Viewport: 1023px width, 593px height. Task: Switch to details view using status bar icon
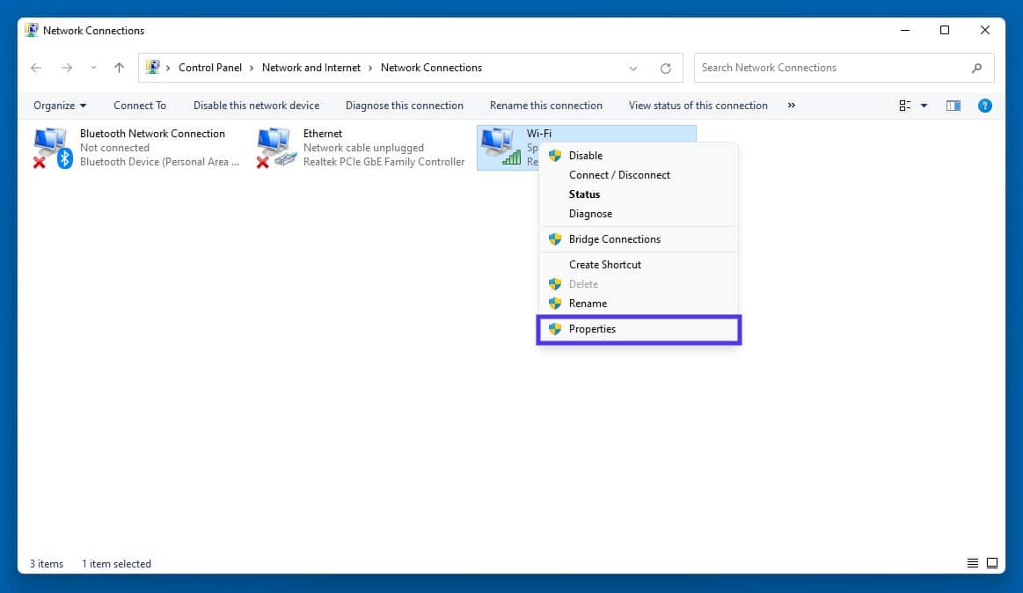click(972, 563)
